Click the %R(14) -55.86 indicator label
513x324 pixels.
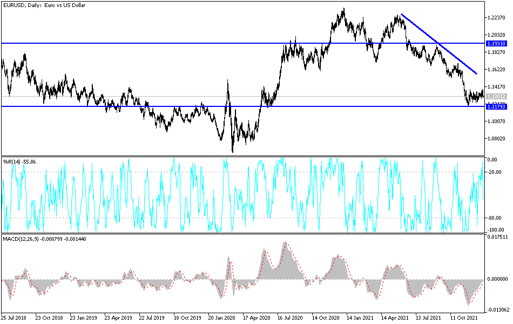click(x=19, y=161)
